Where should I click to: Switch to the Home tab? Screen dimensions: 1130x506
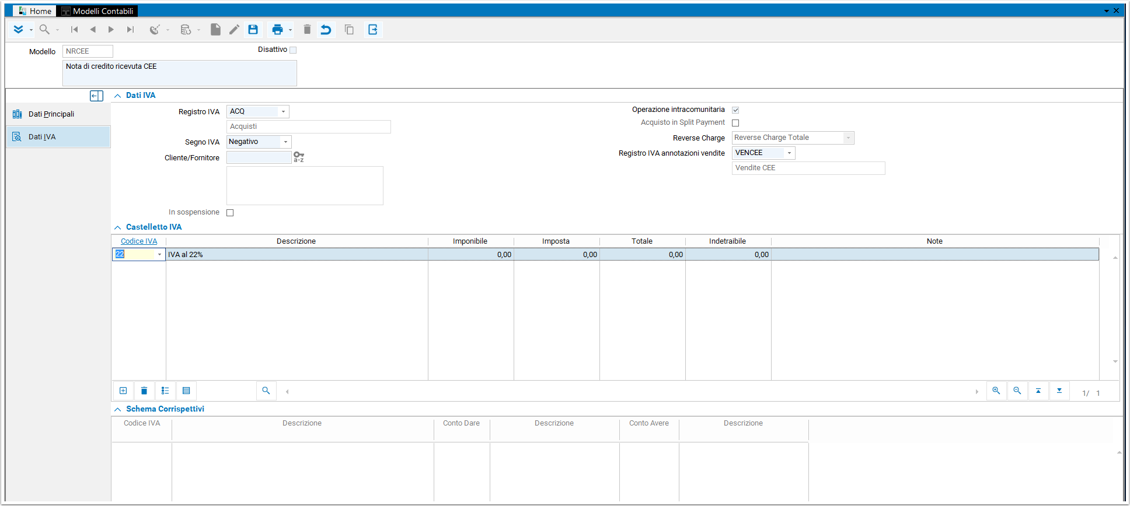[34, 11]
